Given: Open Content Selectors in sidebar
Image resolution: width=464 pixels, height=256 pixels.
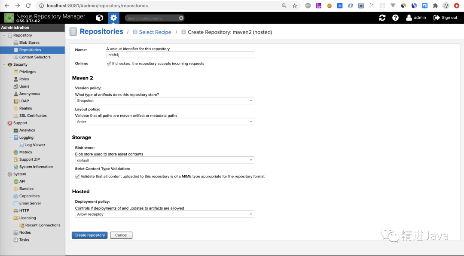Looking at the screenshot, I should click(x=35, y=57).
